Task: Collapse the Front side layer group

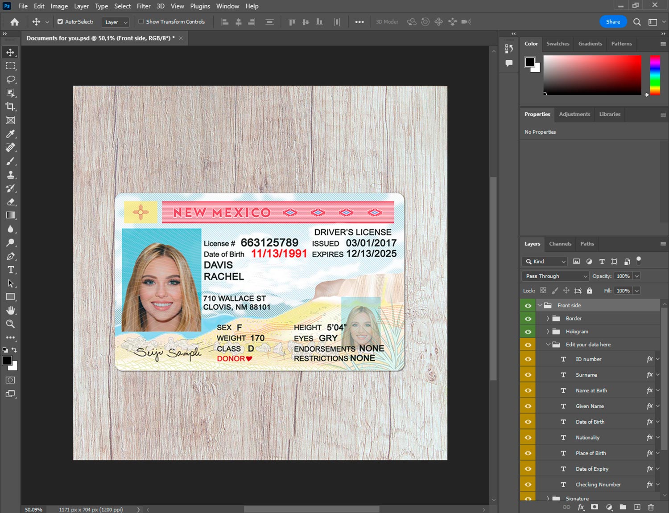Action: [540, 305]
